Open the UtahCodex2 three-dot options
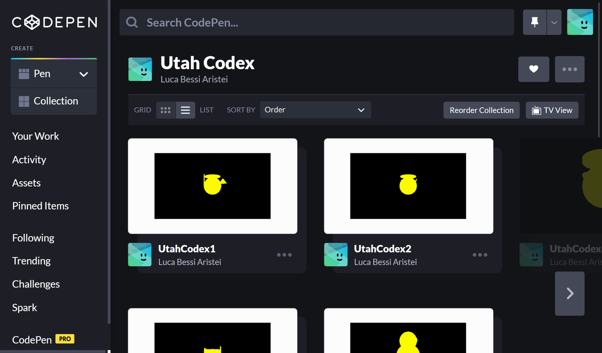The width and height of the screenshot is (602, 353). coord(480,255)
